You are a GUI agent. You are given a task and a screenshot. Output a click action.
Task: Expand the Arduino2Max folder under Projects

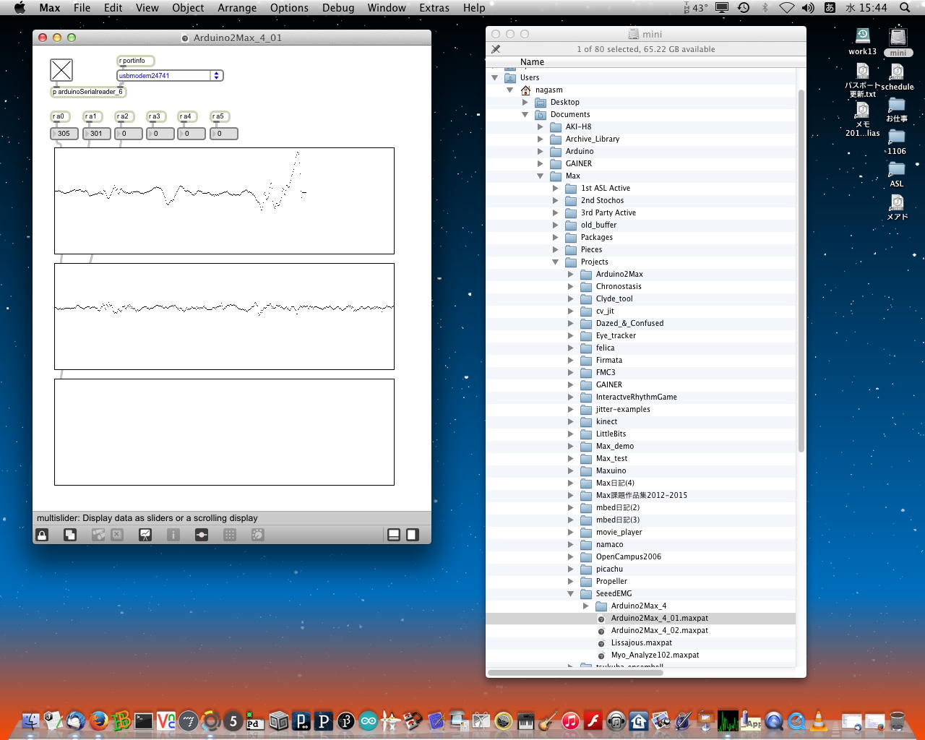pos(571,274)
